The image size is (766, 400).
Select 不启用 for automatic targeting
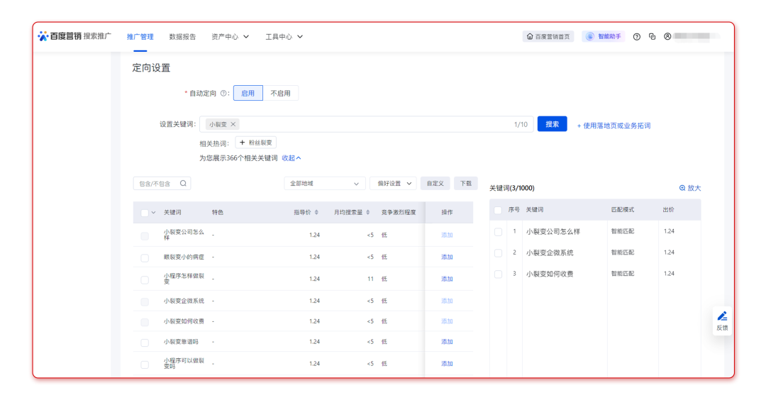coord(280,94)
